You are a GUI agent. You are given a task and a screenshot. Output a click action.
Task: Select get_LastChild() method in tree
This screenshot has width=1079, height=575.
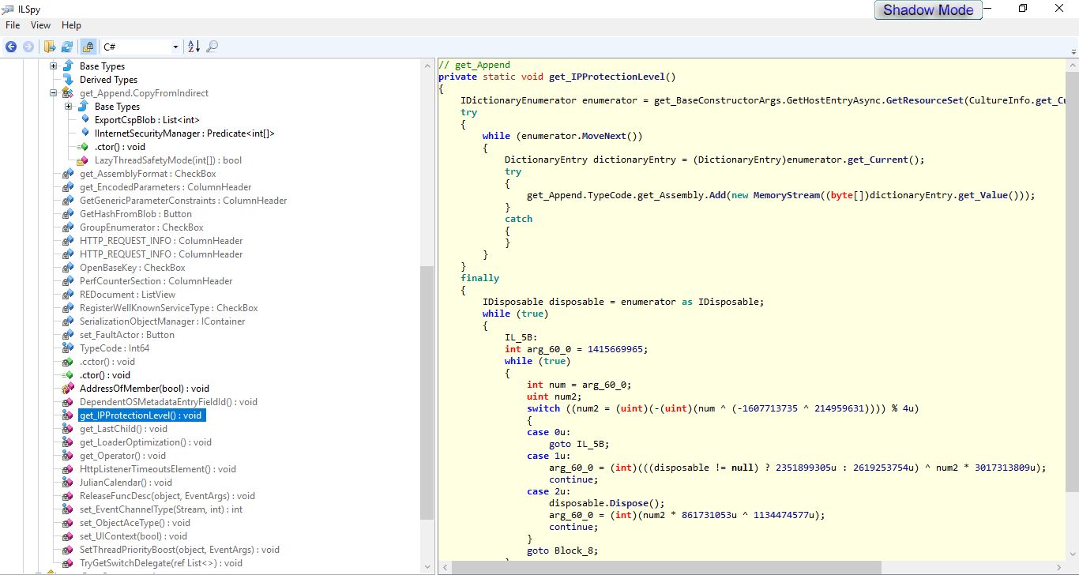123,429
